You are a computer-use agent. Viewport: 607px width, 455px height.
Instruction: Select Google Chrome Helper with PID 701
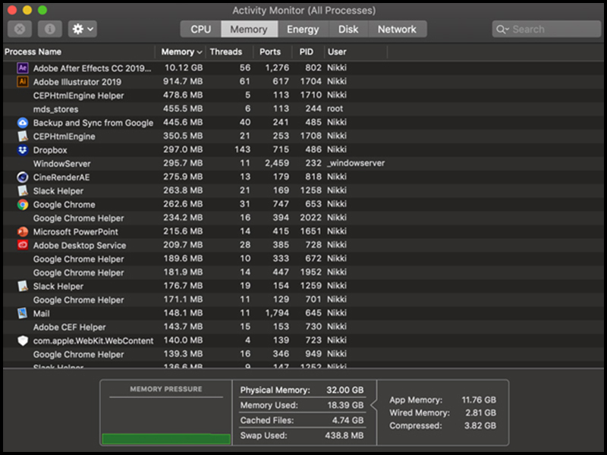(303, 300)
